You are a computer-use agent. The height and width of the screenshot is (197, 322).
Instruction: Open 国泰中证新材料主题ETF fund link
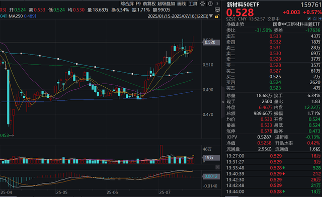(x=296, y=25)
